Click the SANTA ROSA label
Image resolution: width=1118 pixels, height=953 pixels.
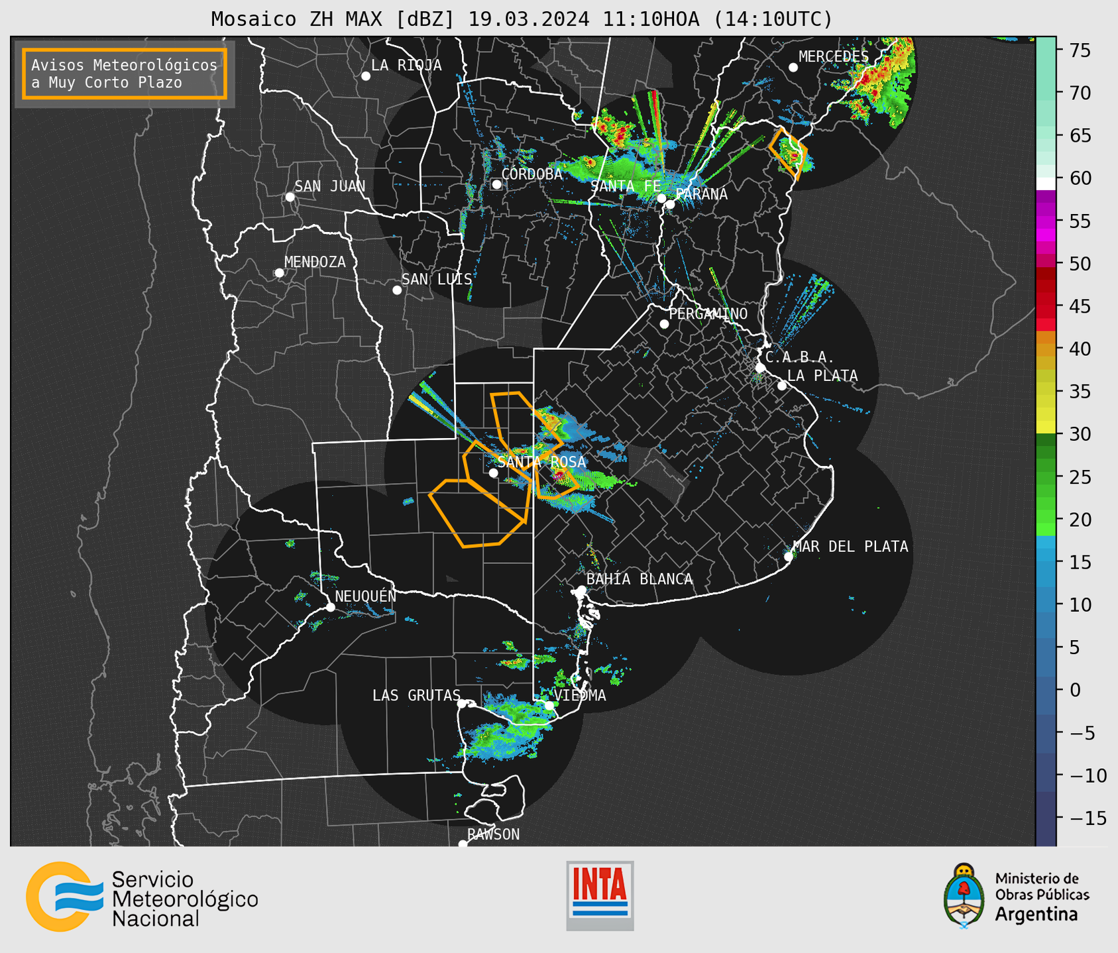coord(541,462)
